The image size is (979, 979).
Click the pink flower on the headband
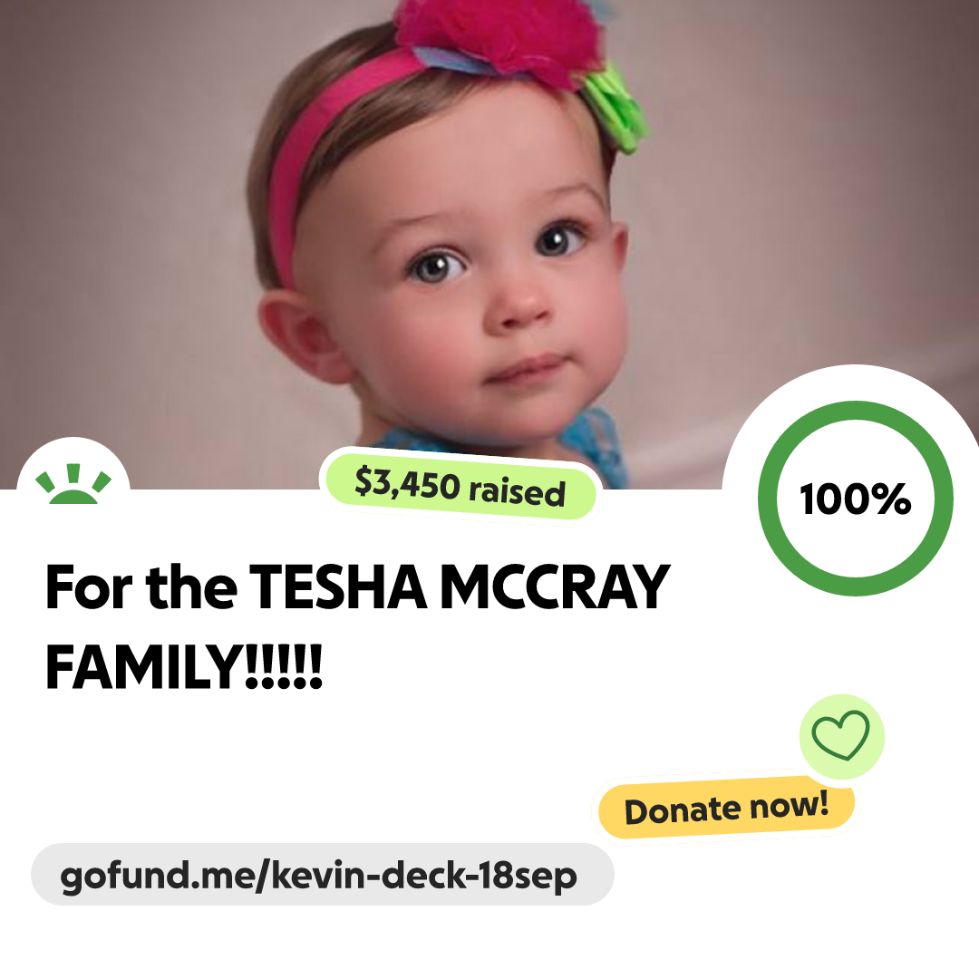click(x=498, y=39)
